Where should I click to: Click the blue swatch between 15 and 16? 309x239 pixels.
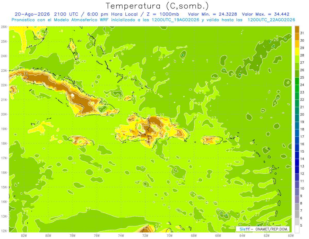pyautogui.click(x=297, y=148)
